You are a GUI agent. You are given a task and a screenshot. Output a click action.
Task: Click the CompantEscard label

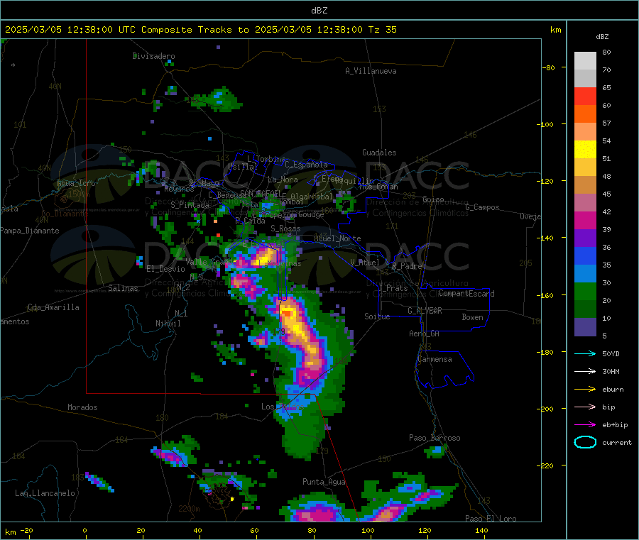click(466, 293)
